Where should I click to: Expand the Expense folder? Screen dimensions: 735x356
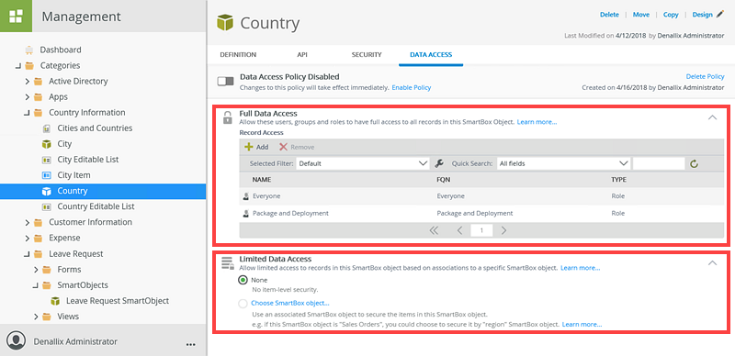pos(28,238)
